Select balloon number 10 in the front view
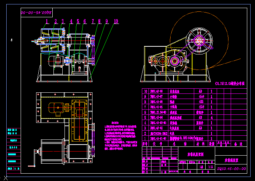 coord(116,21)
